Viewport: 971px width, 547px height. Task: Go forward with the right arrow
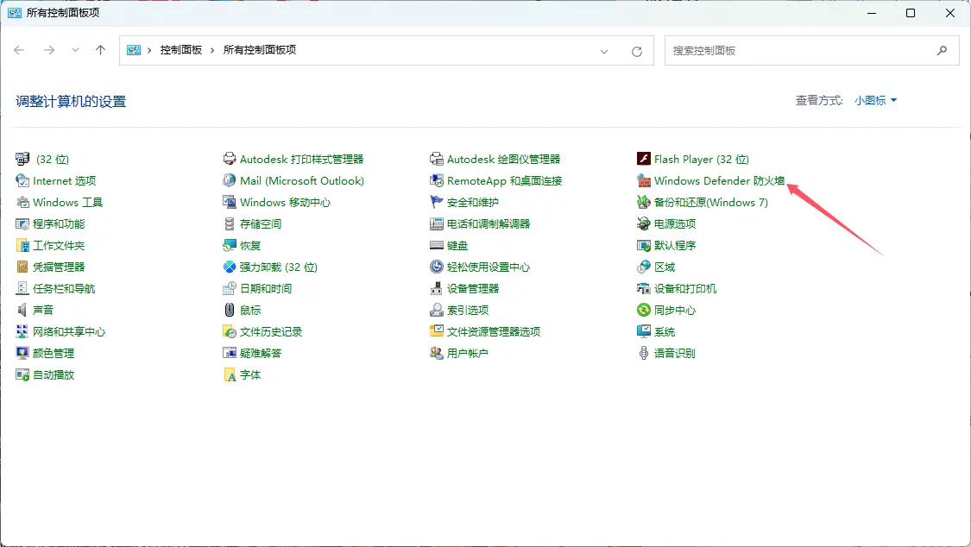49,50
